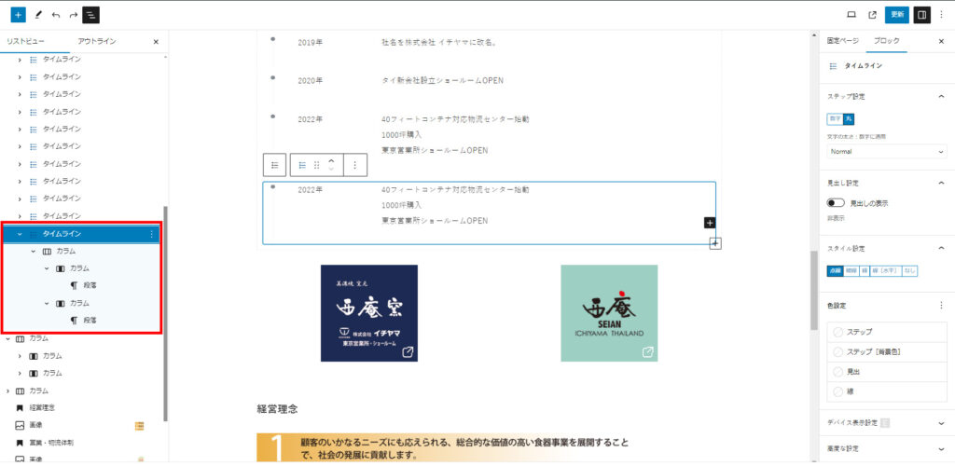Switch to the アウトライン tab
Image resolution: width=955 pixels, height=466 pixels.
pyautogui.click(x=97, y=42)
